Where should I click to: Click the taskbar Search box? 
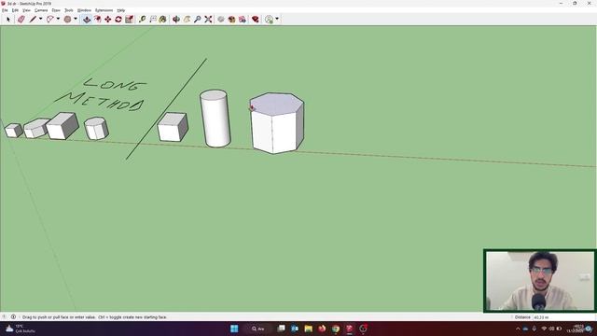[258, 329]
